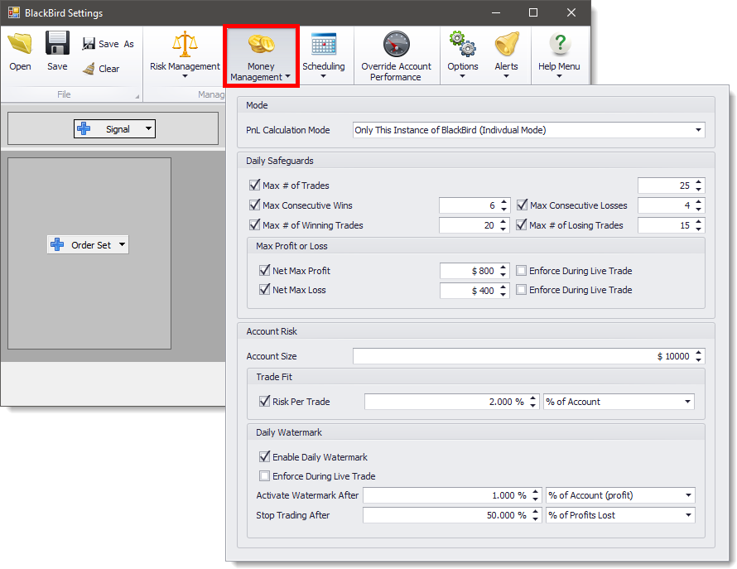Disable the Net Max Profit checkbox
The height and width of the screenshot is (569, 737).
(265, 270)
